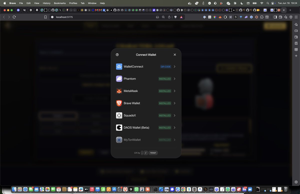Expand MetaMask row chevron
Screen dimensions: 300x194
[x=174, y=91]
